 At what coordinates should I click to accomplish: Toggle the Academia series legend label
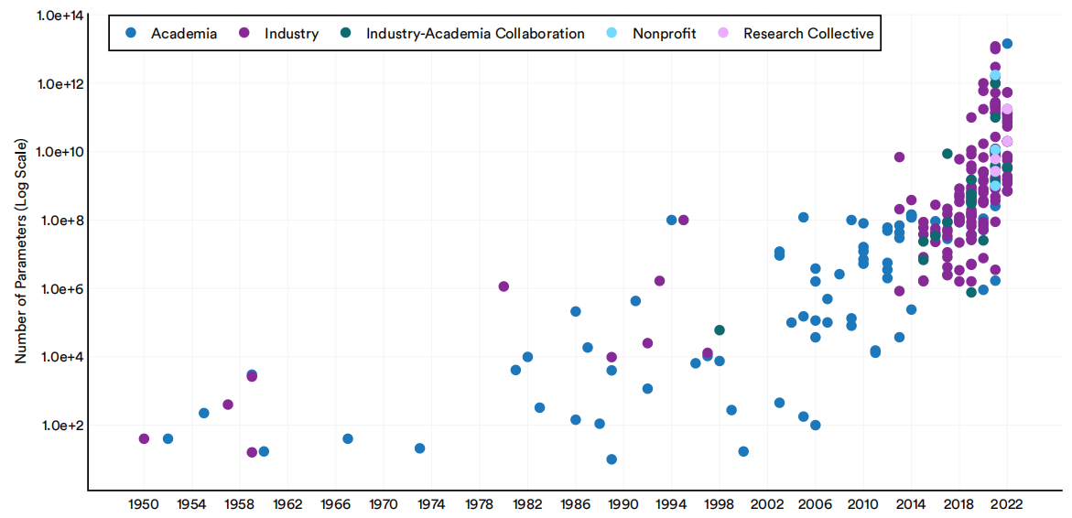[184, 34]
